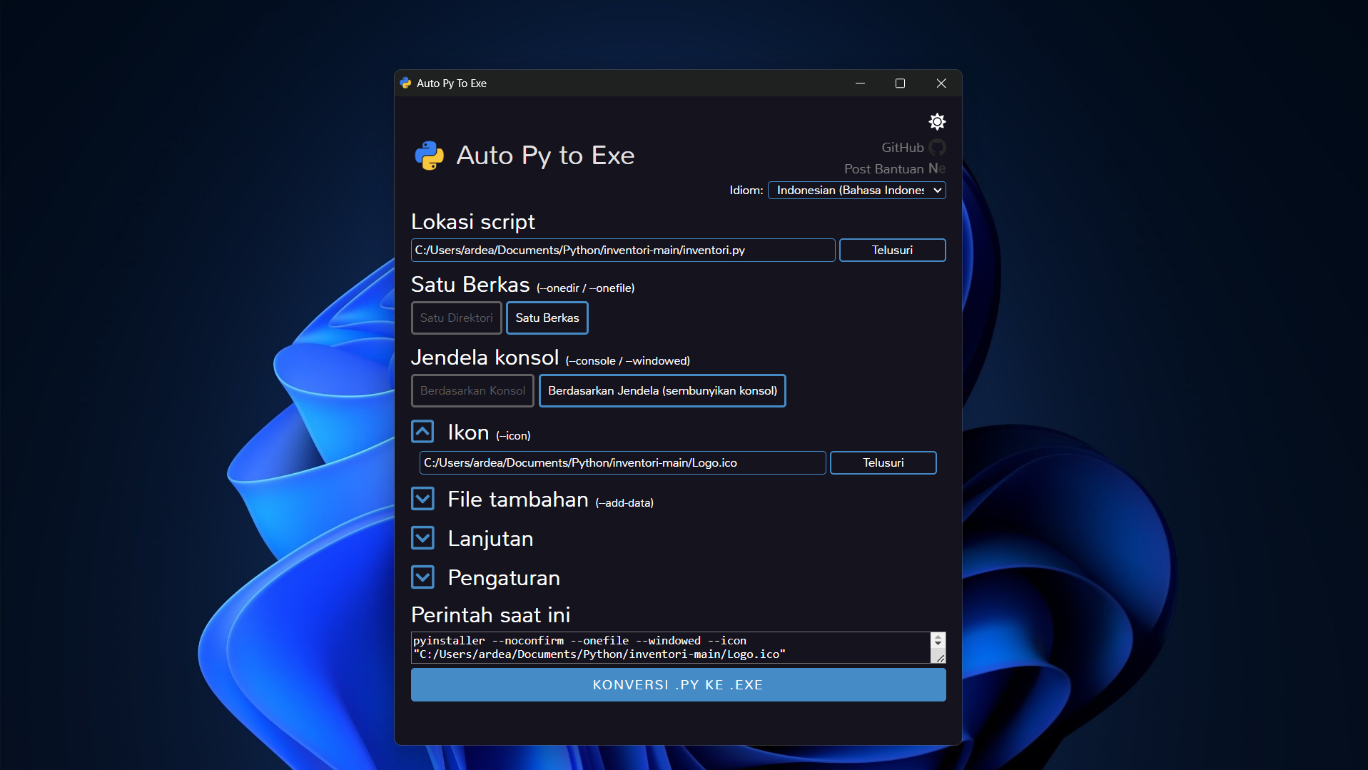Click Python icon in window title bar
Viewport: 1368px width, 770px height.
coord(406,83)
